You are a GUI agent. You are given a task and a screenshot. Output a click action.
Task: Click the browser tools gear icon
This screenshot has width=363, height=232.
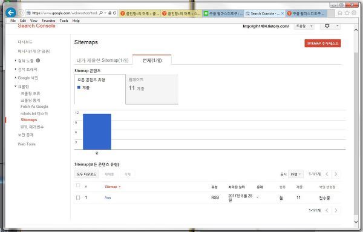click(354, 13)
